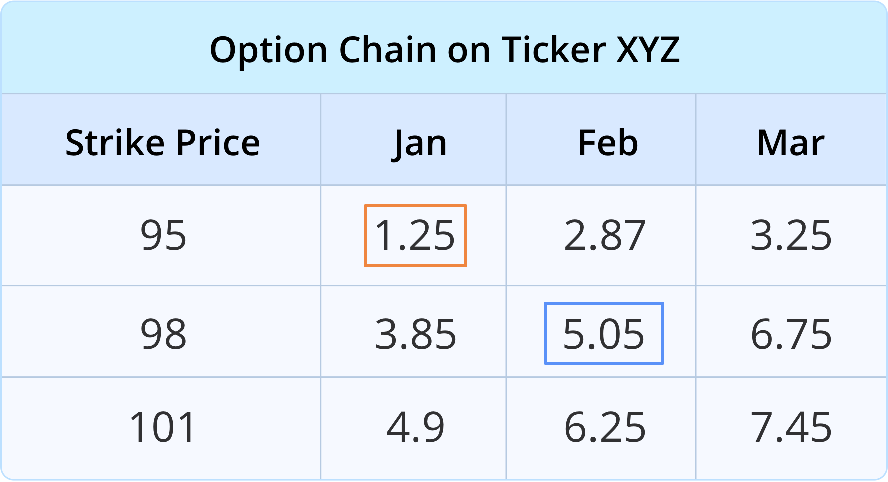Image resolution: width=888 pixels, height=482 pixels.
Task: Click the Strike Price column header
Action: click(x=162, y=143)
